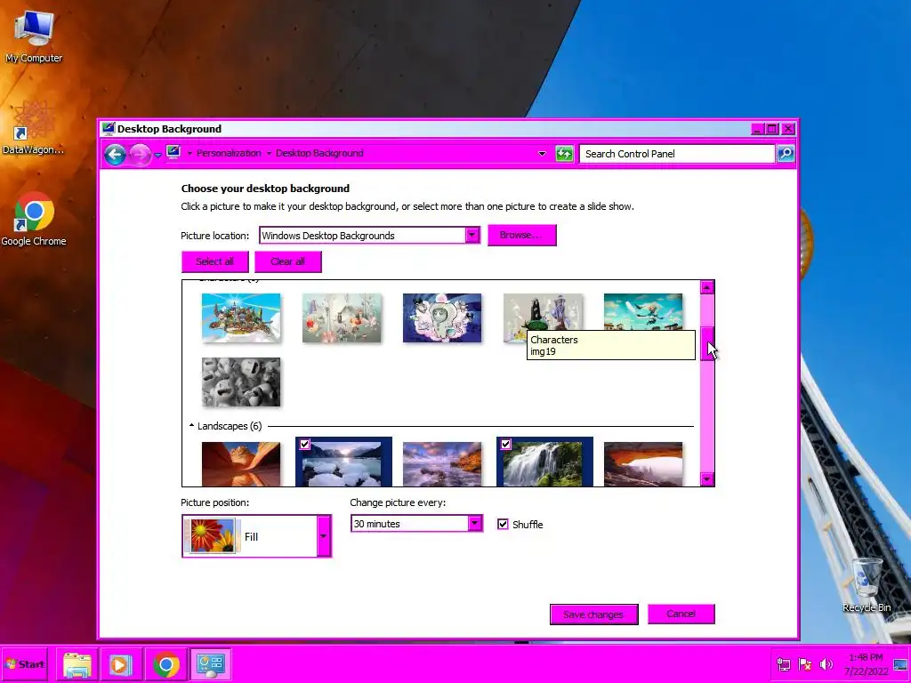Toggle the Shuffle checkbox
Image resolution: width=911 pixels, height=683 pixels.
click(504, 524)
